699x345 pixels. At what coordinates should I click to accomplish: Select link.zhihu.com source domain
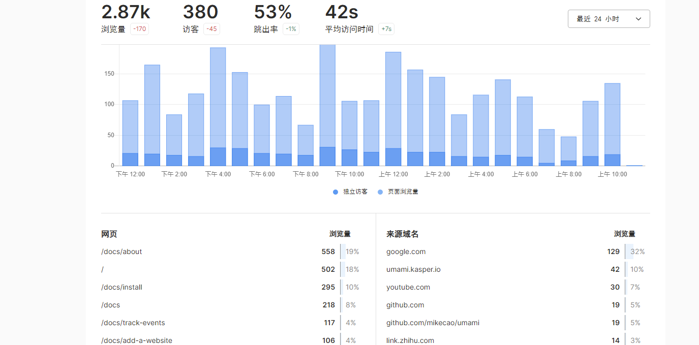[x=410, y=340]
